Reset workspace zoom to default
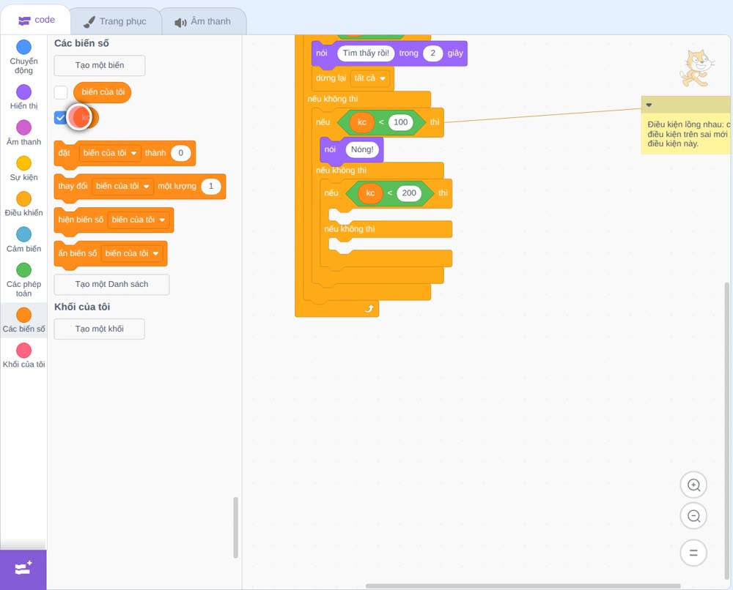 tap(693, 553)
